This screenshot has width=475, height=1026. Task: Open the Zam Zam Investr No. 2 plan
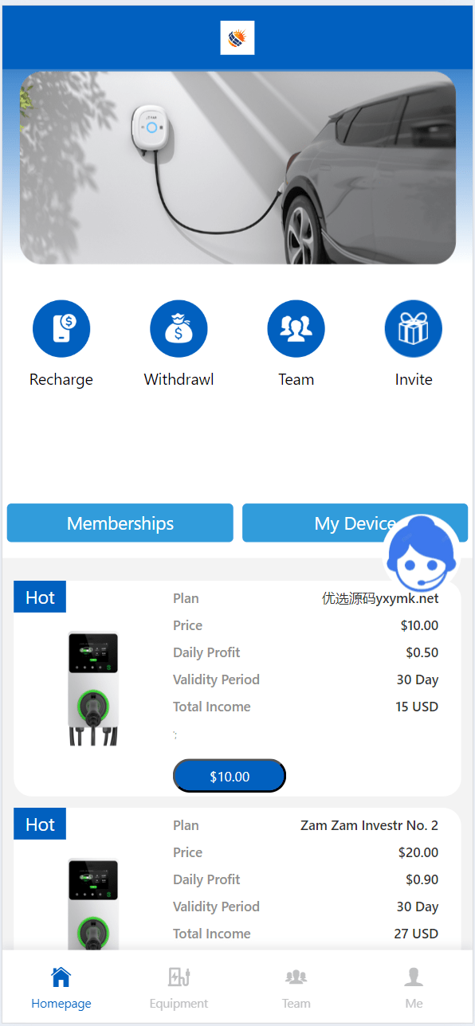369,825
